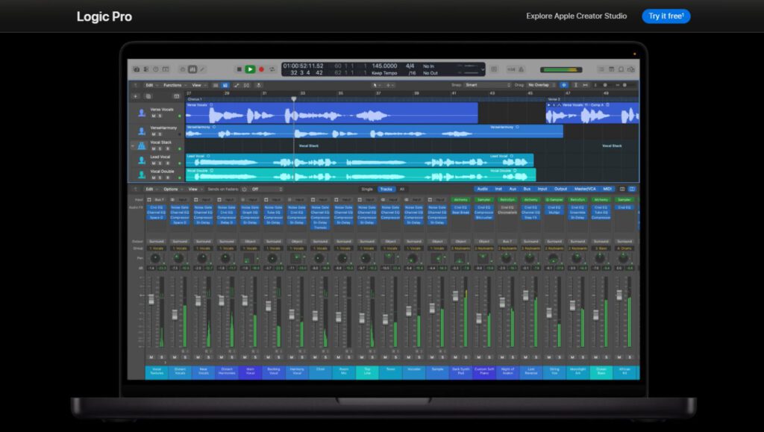This screenshot has height=432, width=764.
Task: Click the Explore Apple Creator Studio link
Action: [x=576, y=16]
